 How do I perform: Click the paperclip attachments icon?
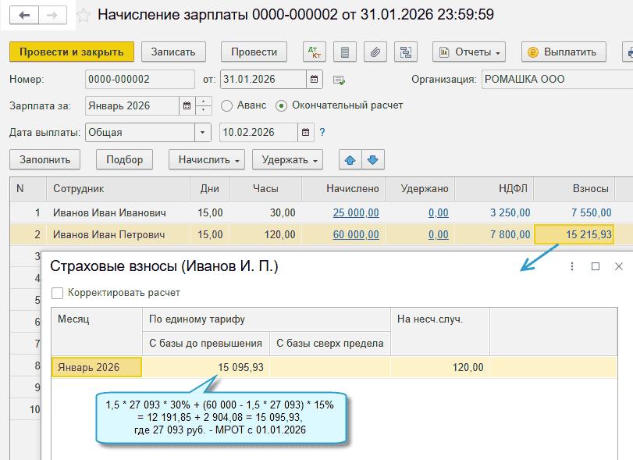375,52
